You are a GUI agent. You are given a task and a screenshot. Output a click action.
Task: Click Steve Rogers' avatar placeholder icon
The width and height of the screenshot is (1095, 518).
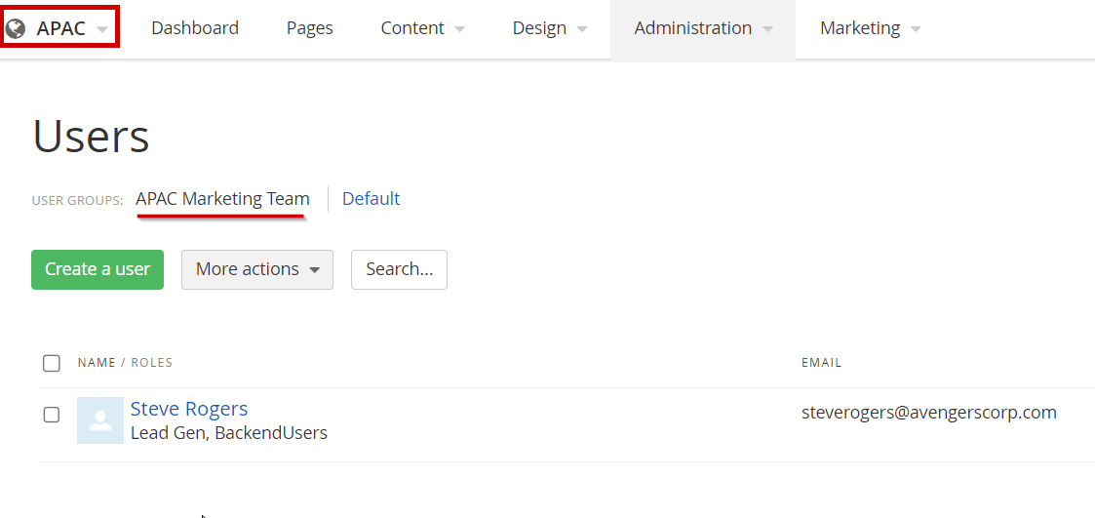99,420
